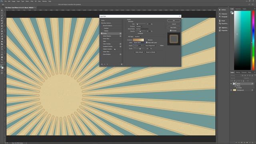Image resolution: width=256 pixels, height=144 pixels.
Task: Switch to the Paths tab
Action: coord(250,72)
